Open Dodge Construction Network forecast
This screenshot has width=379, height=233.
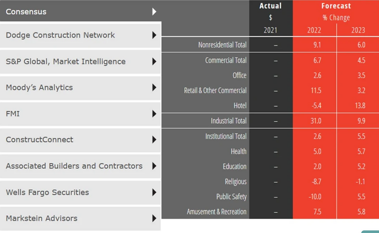[x=80, y=35]
